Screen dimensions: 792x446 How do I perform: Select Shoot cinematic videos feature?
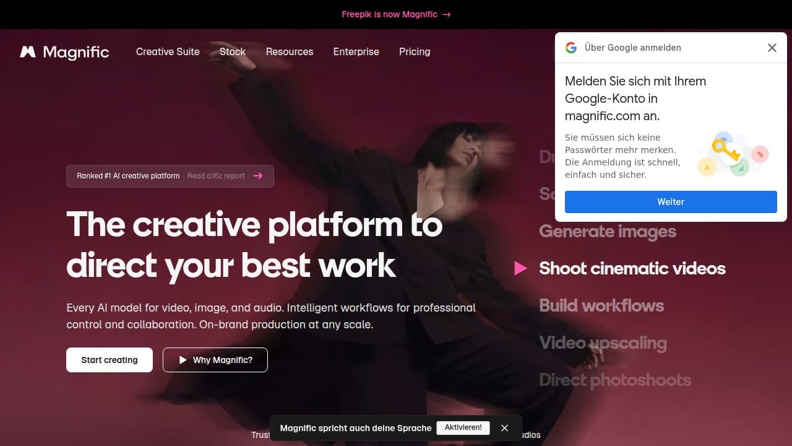point(632,268)
